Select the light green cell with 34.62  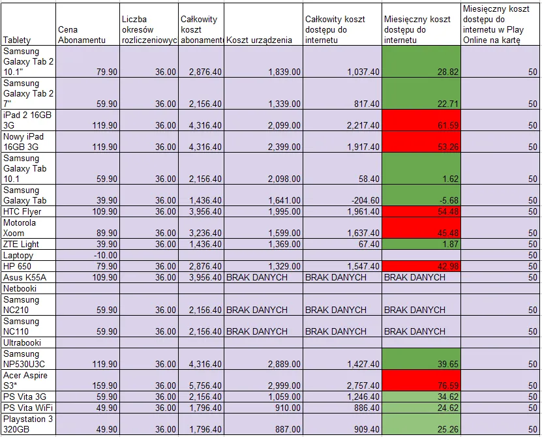(x=421, y=397)
